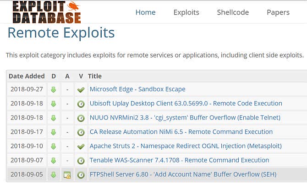The image size is (307, 183).
Task: Open the Papers section
Action: 278,12
